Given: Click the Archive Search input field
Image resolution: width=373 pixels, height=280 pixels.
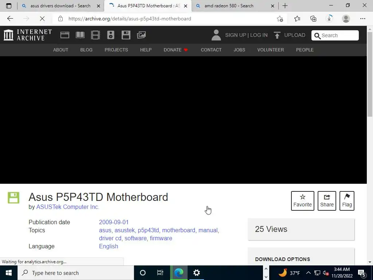Looking at the screenshot, I should pos(335,35).
